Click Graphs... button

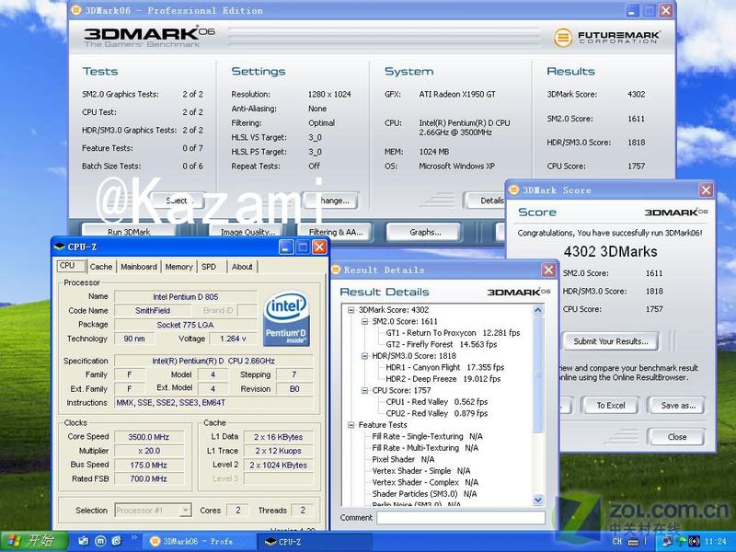tap(425, 232)
